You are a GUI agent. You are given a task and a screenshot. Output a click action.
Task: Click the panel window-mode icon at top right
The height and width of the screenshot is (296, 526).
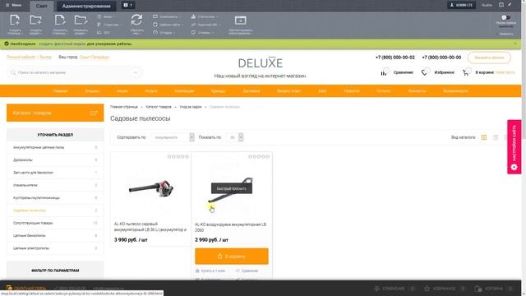click(x=501, y=5)
